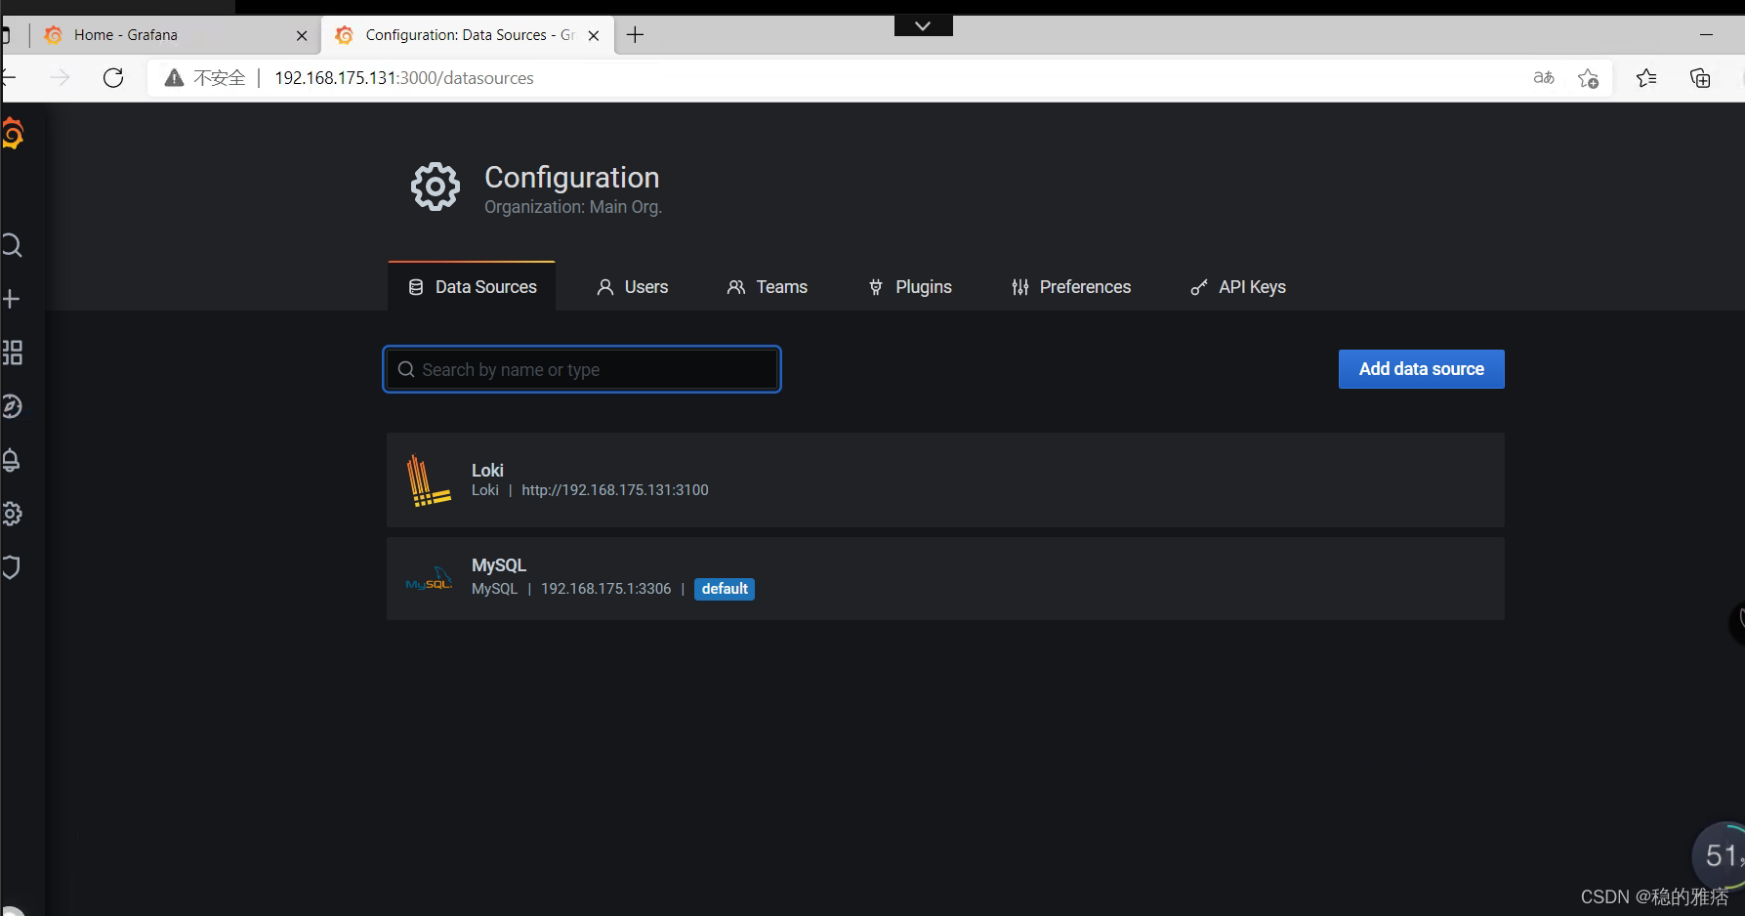Click Organization: Main Org. subtitle

tap(573, 207)
